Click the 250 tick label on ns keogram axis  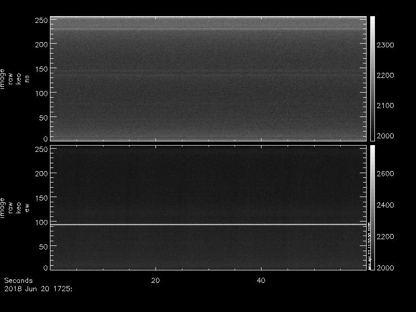tap(41, 20)
